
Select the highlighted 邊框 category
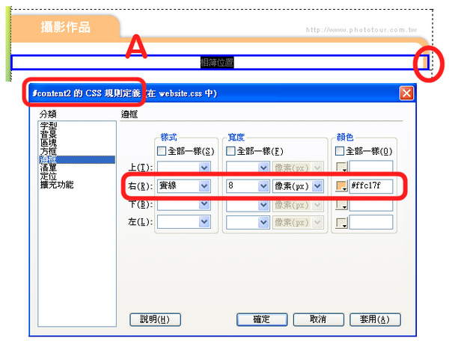77,159
